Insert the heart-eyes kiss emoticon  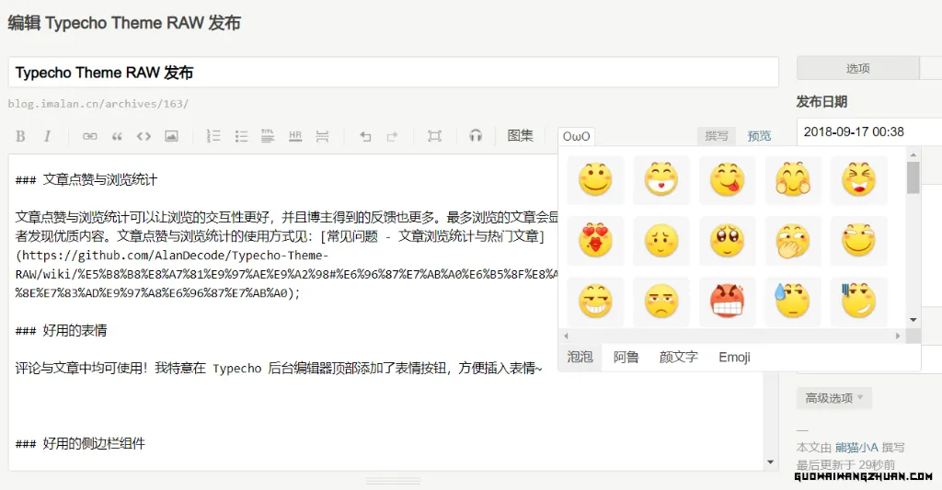[595, 240]
